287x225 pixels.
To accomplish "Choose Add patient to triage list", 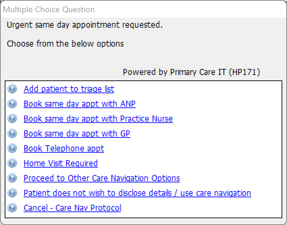I will point(69,89).
